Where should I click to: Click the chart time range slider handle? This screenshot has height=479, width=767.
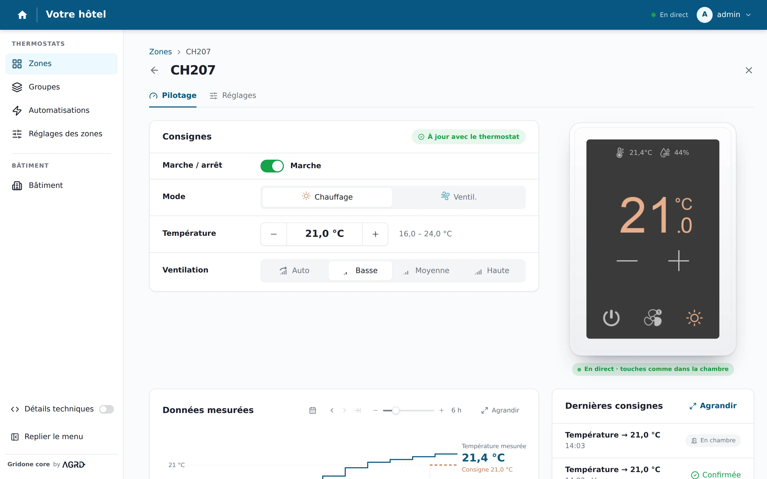coord(395,410)
